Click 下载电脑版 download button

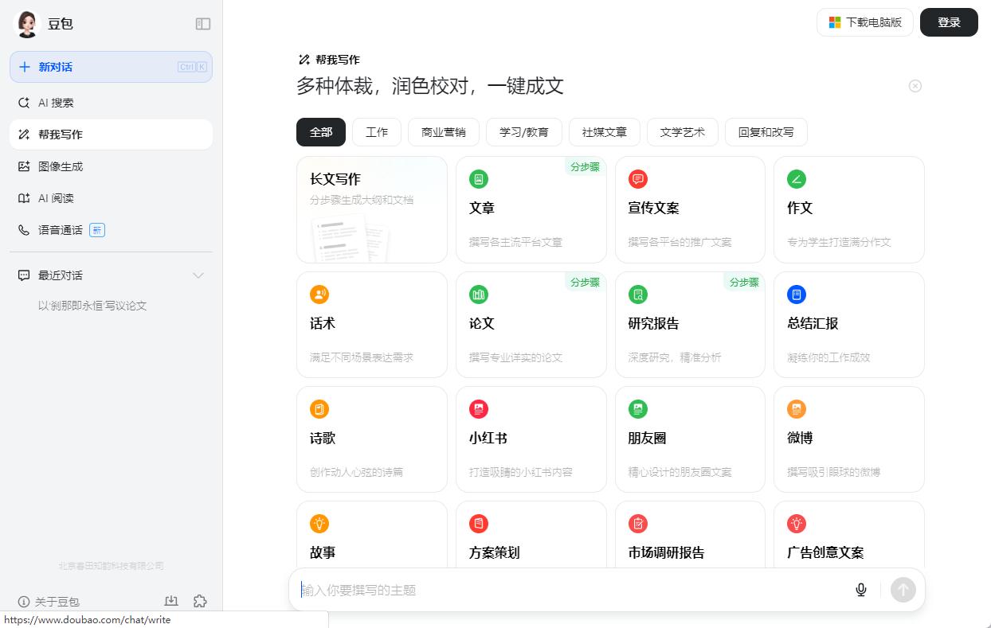pyautogui.click(x=864, y=22)
